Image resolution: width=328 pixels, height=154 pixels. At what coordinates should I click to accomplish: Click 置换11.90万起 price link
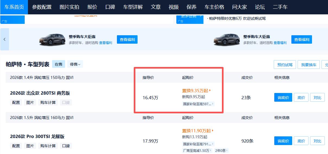(x=198, y=131)
